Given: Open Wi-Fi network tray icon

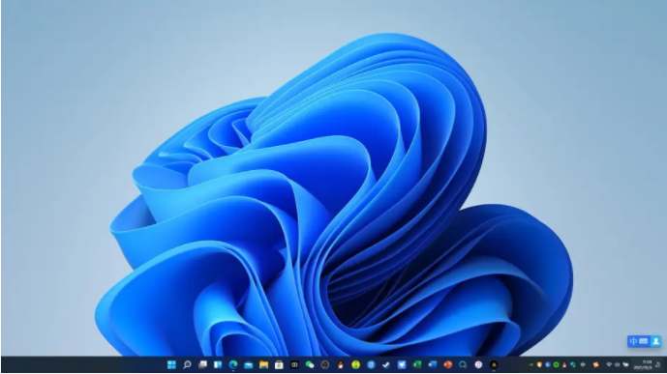Looking at the screenshot, I should click(609, 364).
